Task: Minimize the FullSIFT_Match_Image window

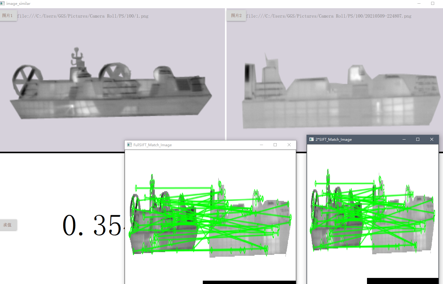Action: (261, 145)
